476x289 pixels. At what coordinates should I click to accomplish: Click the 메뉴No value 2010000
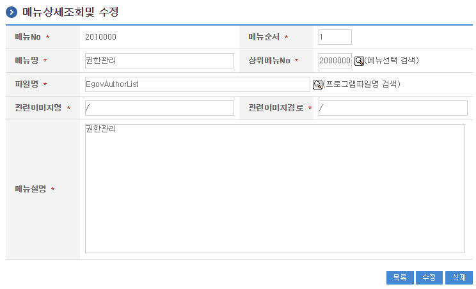pyautogui.click(x=100, y=37)
